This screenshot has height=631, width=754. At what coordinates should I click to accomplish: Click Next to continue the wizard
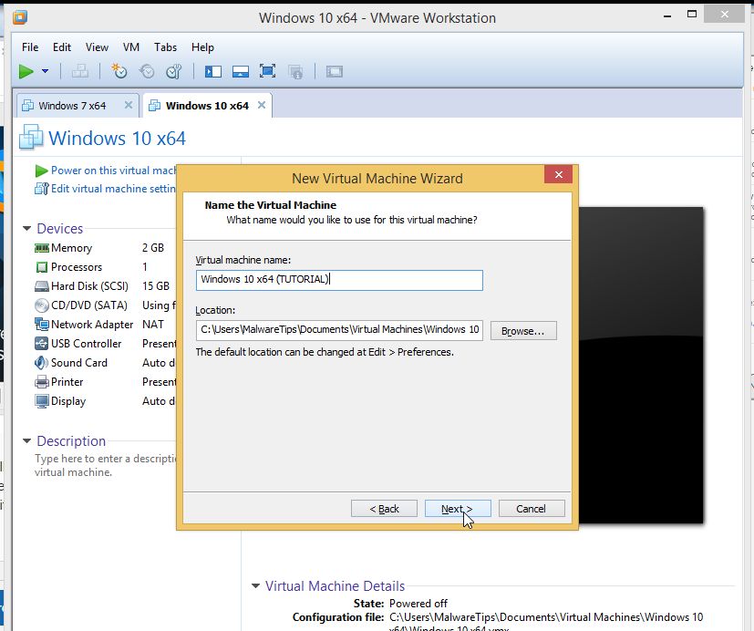point(458,509)
